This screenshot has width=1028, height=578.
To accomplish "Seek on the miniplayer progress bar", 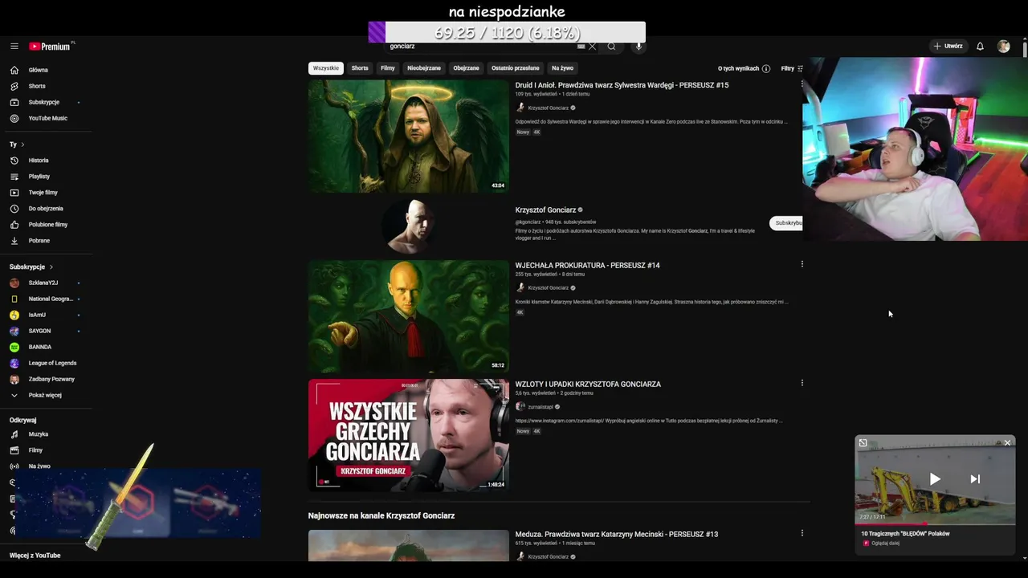I will pyautogui.click(x=935, y=524).
